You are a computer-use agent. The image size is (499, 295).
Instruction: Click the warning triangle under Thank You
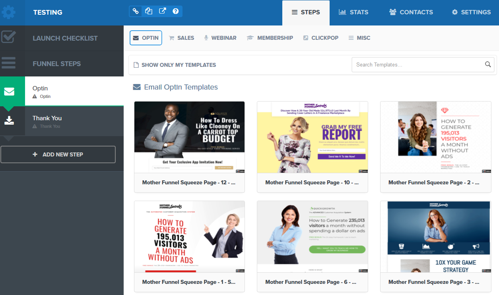(35, 126)
